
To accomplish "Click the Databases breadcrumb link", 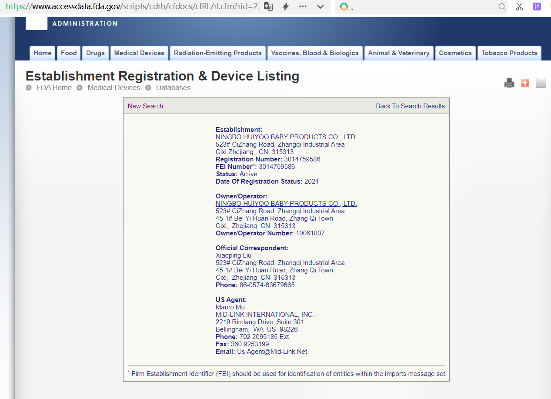I will (x=173, y=88).
